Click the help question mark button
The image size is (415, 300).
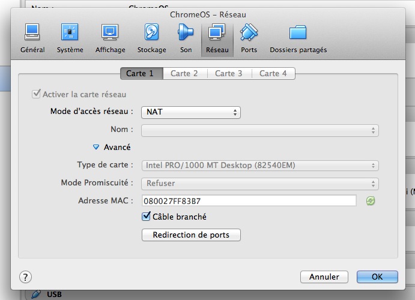[25, 277]
